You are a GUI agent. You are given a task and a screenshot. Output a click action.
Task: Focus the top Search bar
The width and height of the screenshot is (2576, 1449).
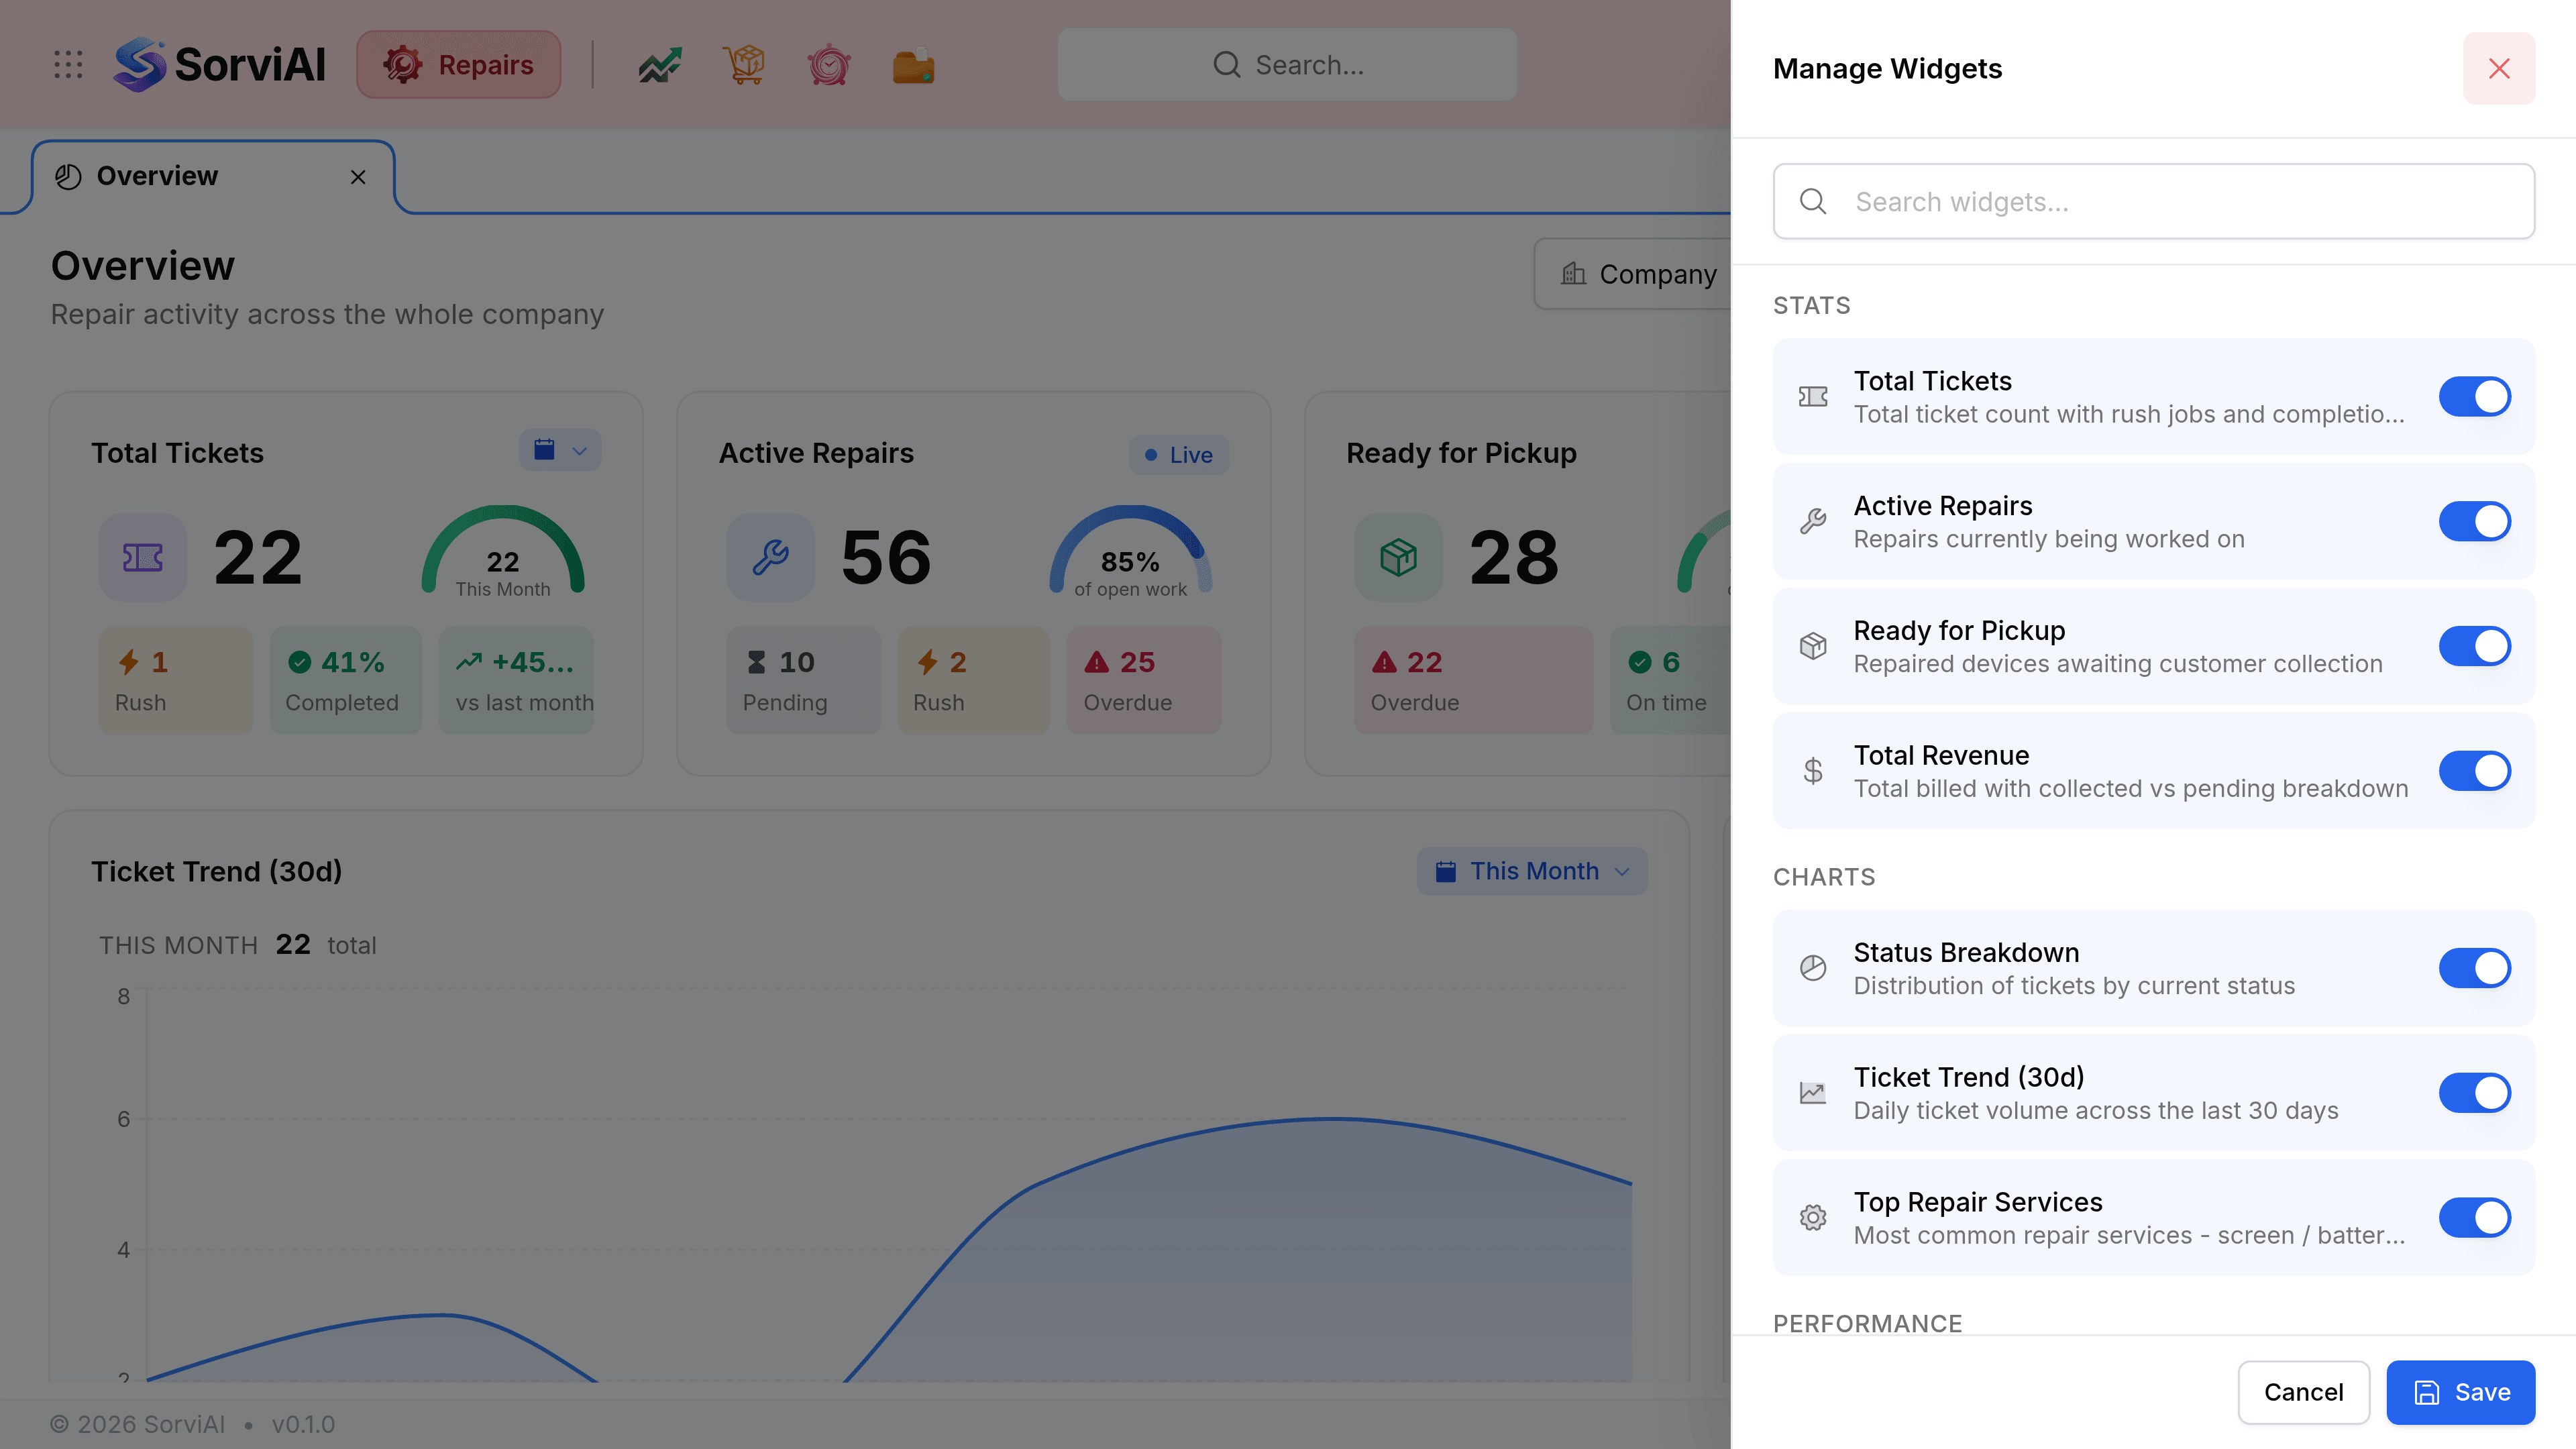[x=1287, y=65]
